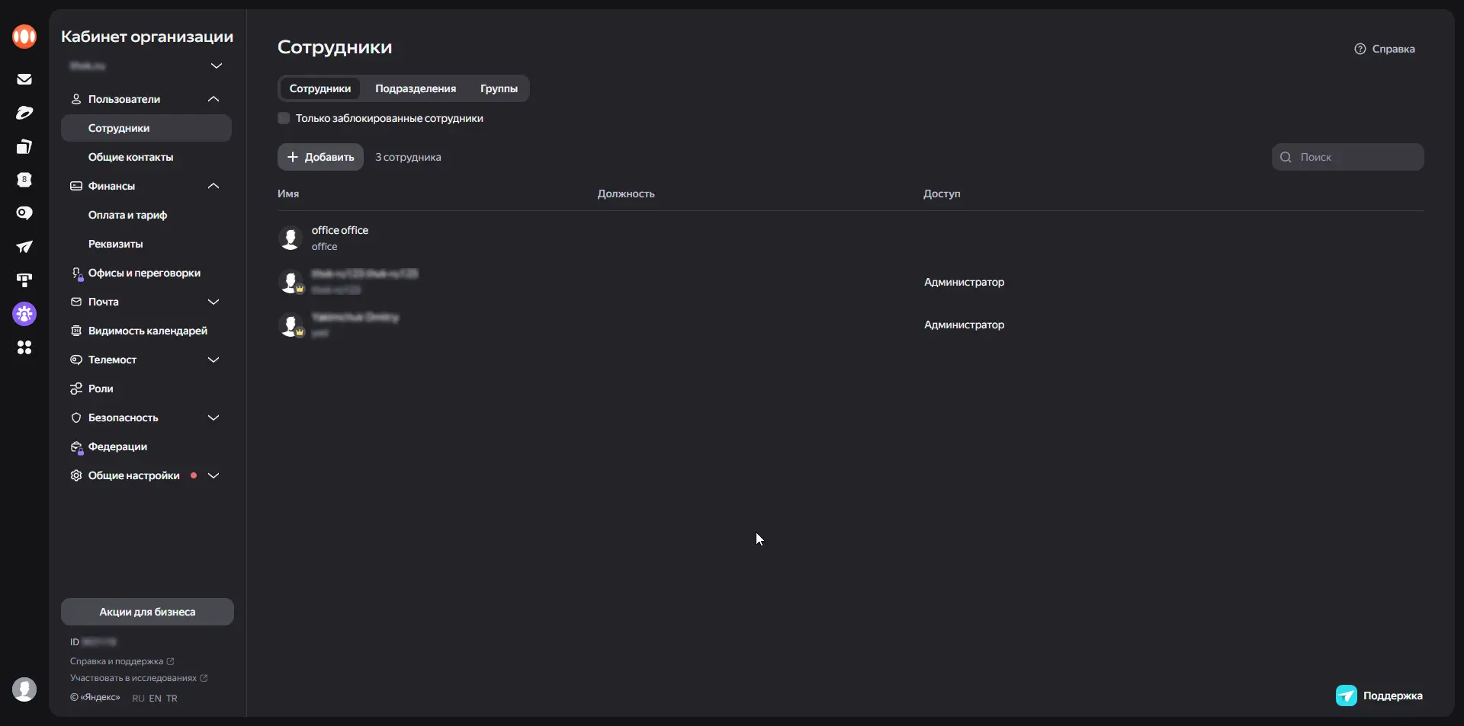Select the Сотрудники tab
The image size is (1464, 726).
click(x=320, y=88)
